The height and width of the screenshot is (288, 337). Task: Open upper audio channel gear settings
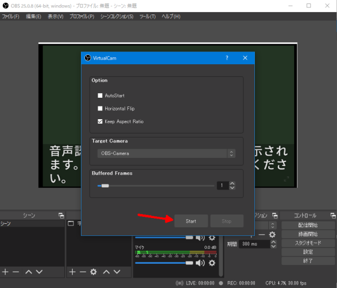(x=212, y=238)
